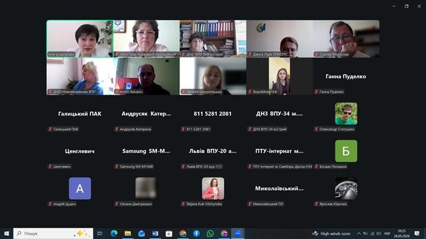Image resolution: width=426 pixels, height=239 pixels.
Task: Click muted mic icon on ДНЗ "ВПУ №8 м.Стрия" label
Action: [184, 54]
